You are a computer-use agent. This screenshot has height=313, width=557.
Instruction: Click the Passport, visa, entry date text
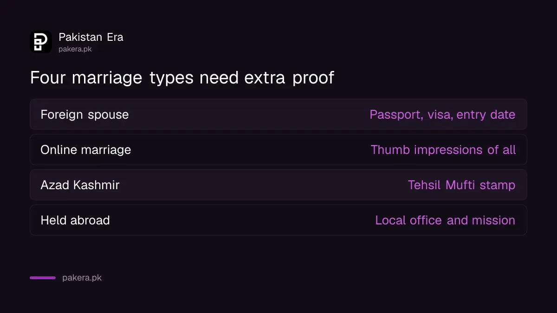(x=442, y=115)
